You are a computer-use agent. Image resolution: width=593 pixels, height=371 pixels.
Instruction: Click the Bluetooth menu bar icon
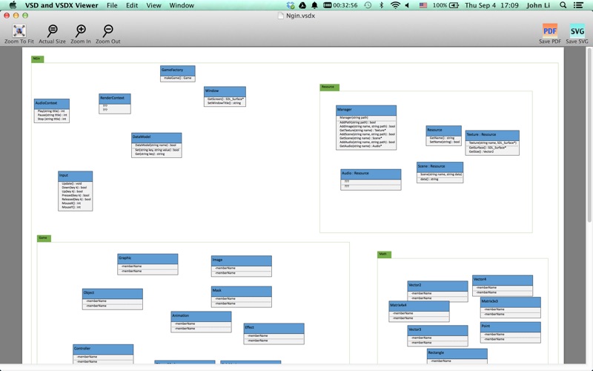(x=381, y=5)
